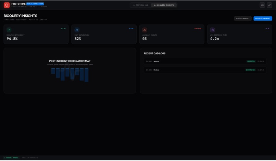Screen dimensions: 276x161
Task: Open the key icon in header
Action: click(269, 5)
